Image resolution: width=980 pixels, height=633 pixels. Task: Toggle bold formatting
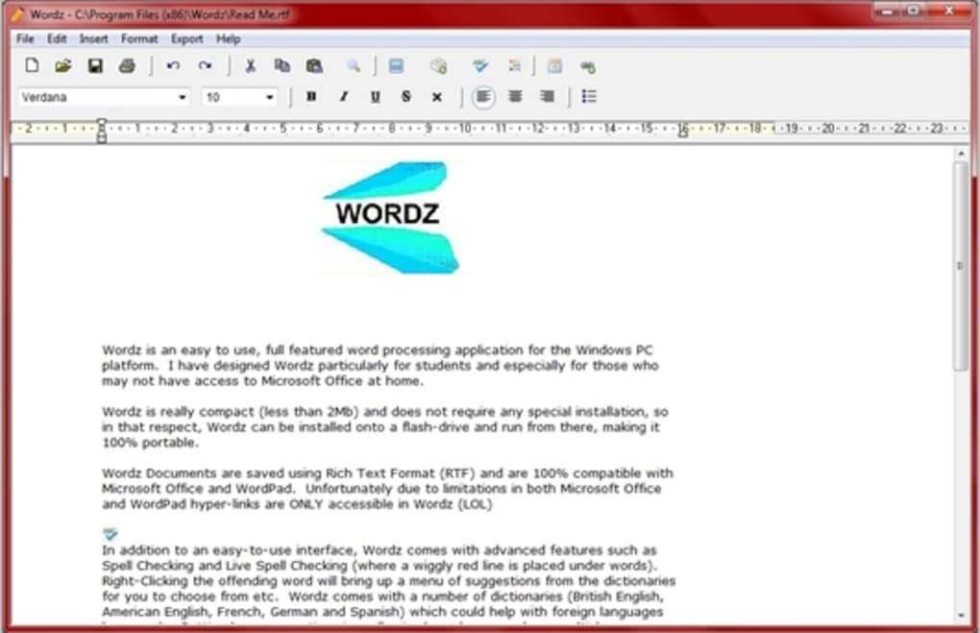(311, 97)
